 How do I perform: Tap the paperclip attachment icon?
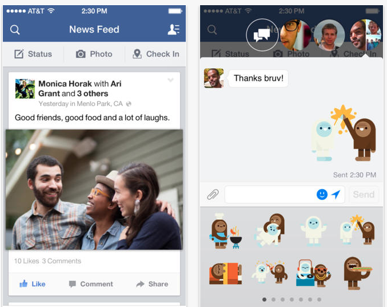click(213, 194)
